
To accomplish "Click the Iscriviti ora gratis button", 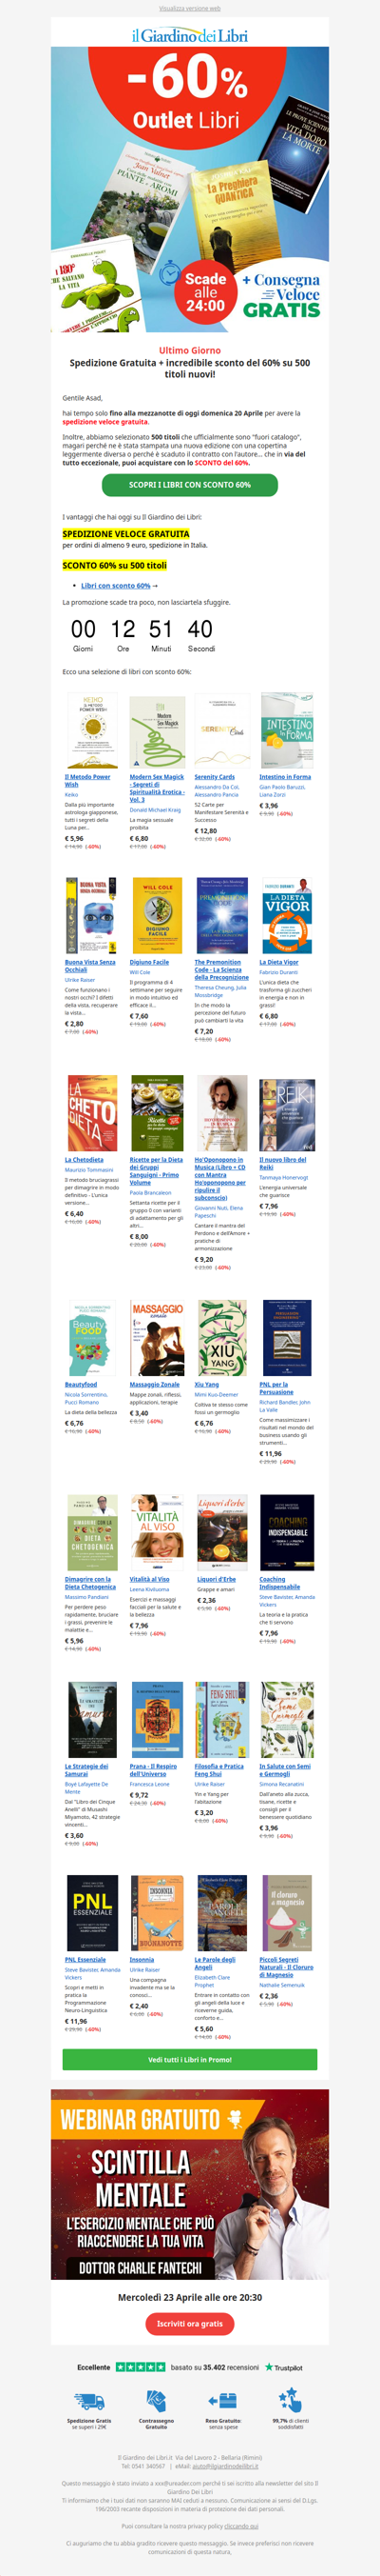I will (189, 2323).
